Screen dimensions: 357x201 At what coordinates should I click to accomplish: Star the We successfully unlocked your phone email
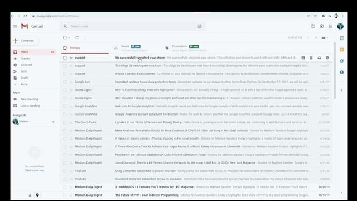[71, 58]
